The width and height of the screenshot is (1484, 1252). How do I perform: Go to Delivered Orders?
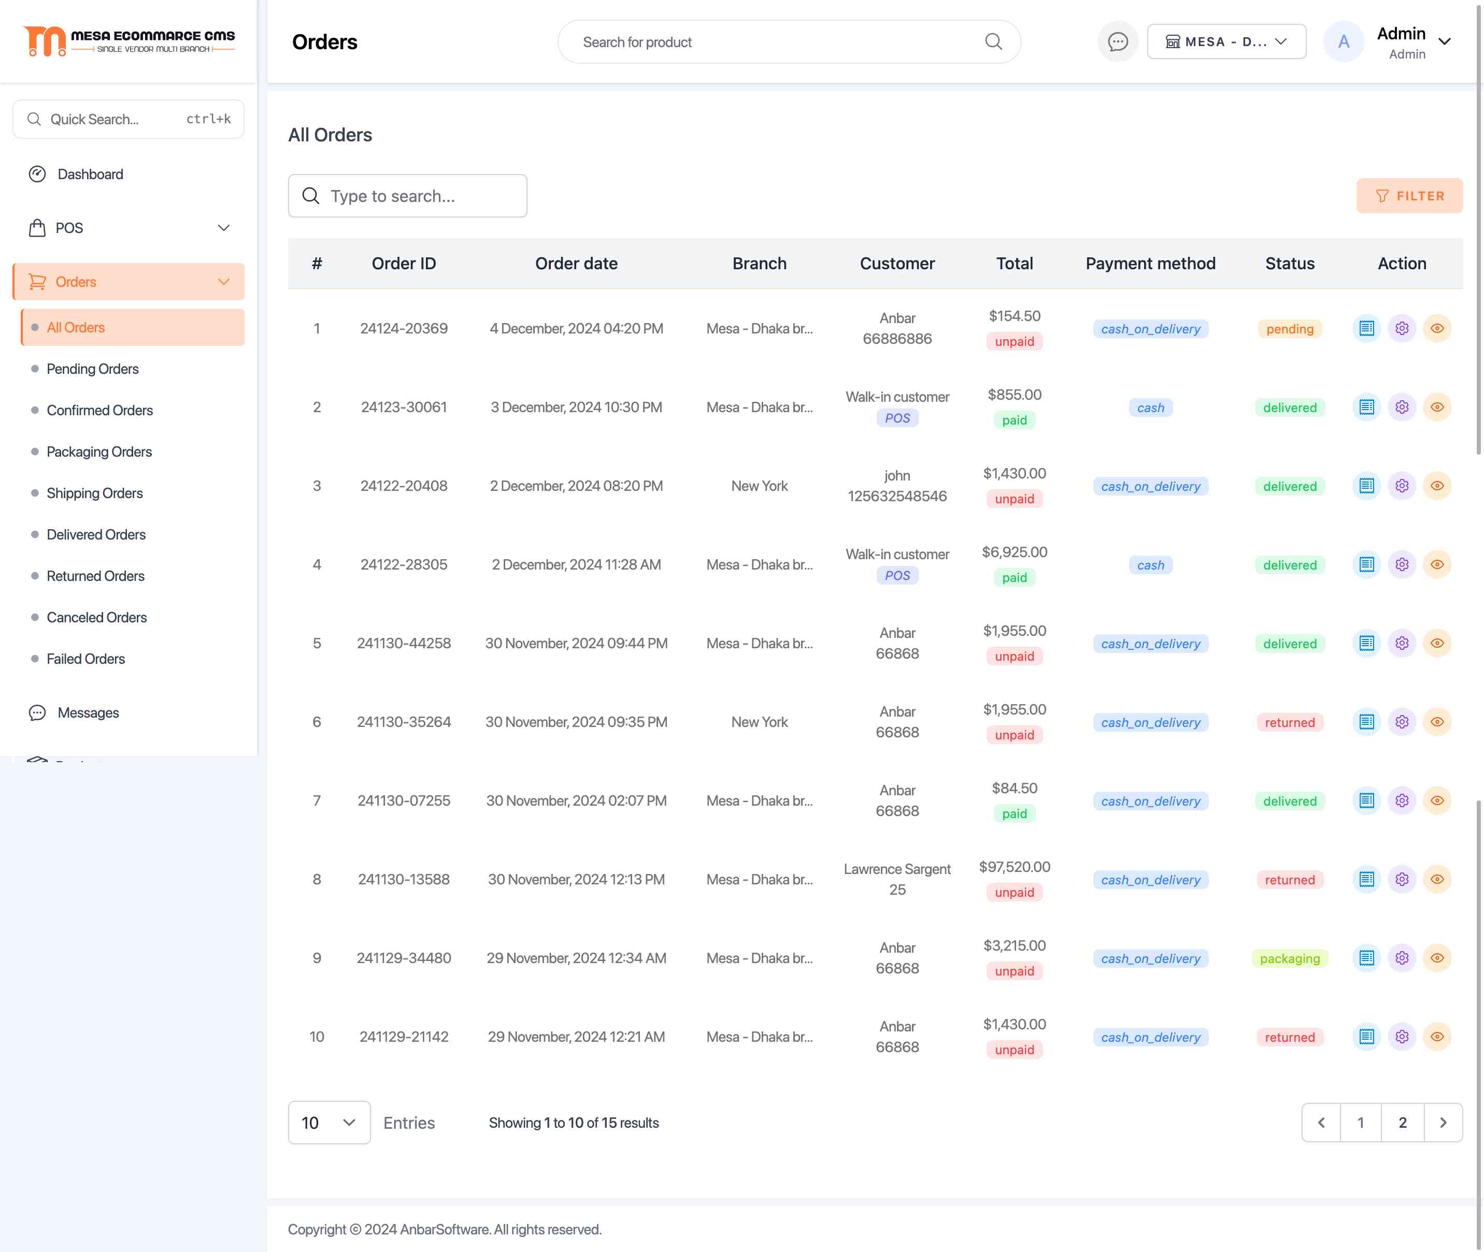coord(96,534)
